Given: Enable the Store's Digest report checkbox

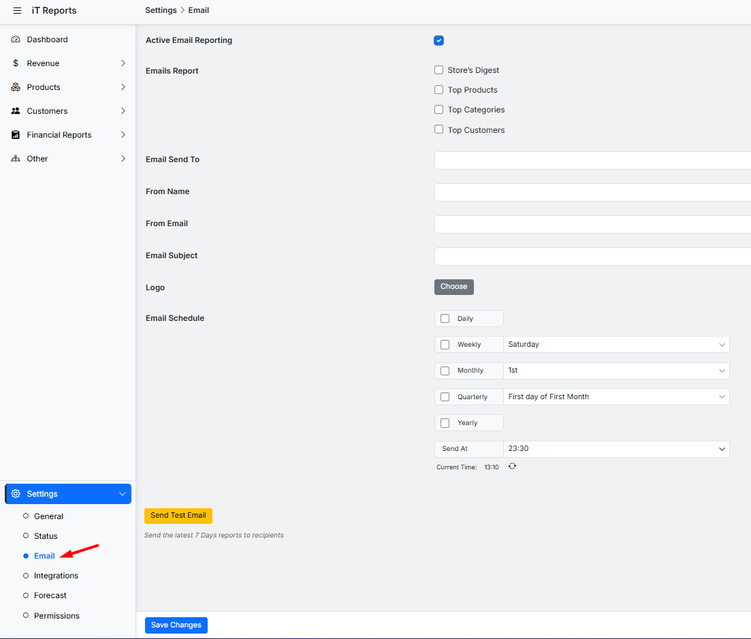Looking at the screenshot, I should coord(439,70).
